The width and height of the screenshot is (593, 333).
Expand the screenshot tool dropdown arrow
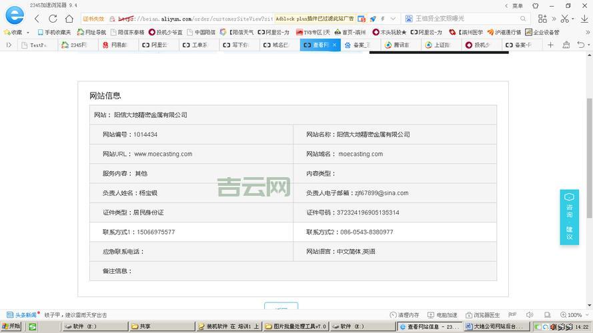click(x=572, y=19)
